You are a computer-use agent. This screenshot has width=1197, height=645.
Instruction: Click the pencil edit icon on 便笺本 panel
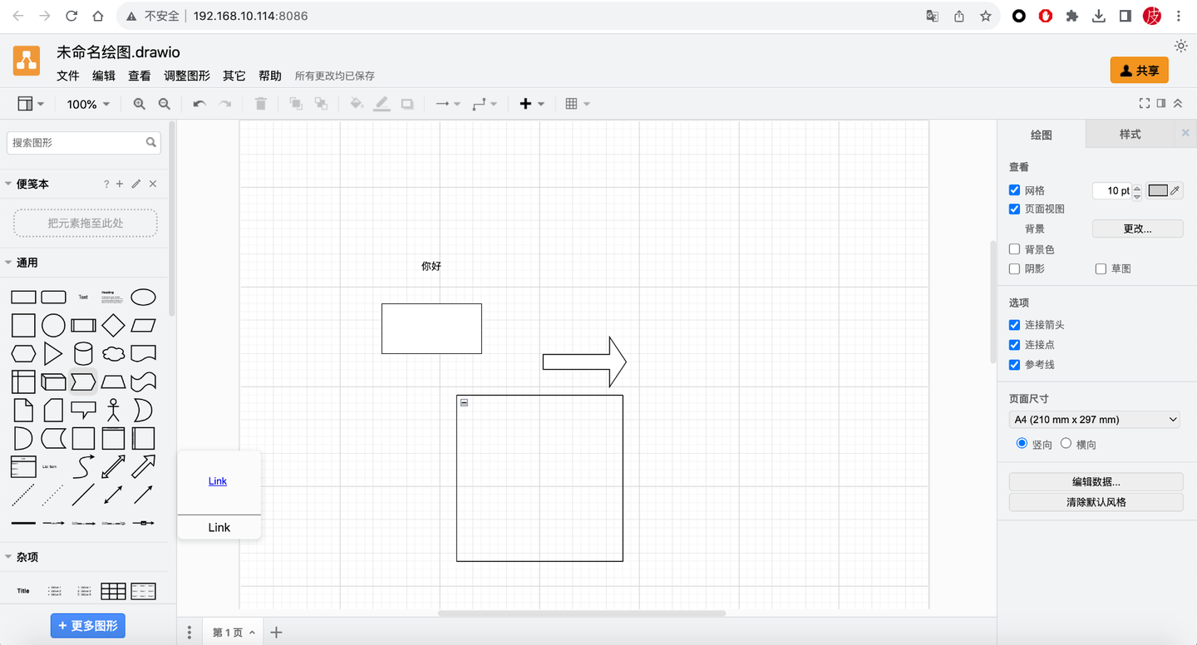[135, 184]
